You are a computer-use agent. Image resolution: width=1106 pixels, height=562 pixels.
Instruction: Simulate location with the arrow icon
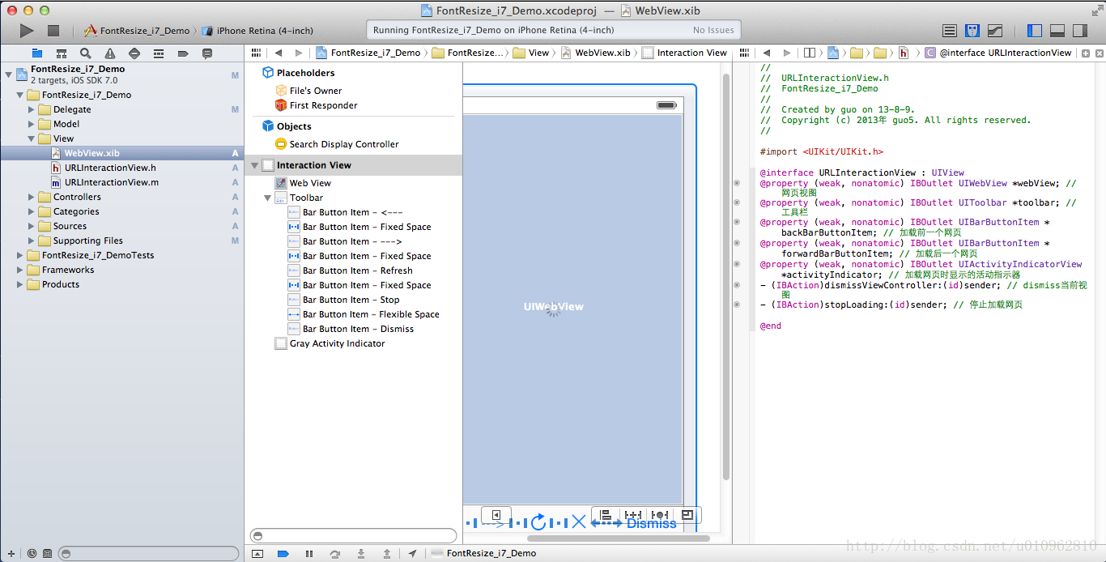(x=413, y=554)
